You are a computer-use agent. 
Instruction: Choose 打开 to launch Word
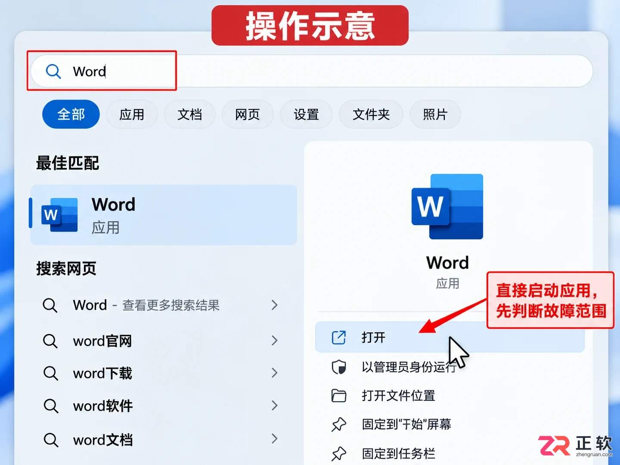click(x=450, y=337)
